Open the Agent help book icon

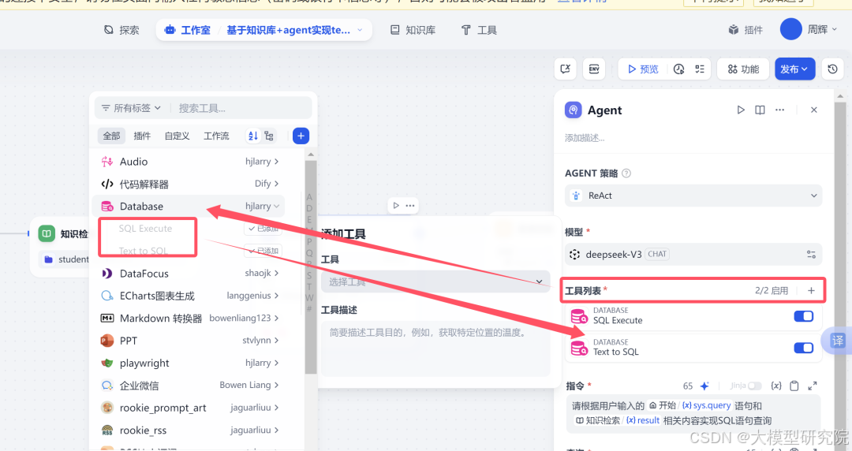click(760, 110)
